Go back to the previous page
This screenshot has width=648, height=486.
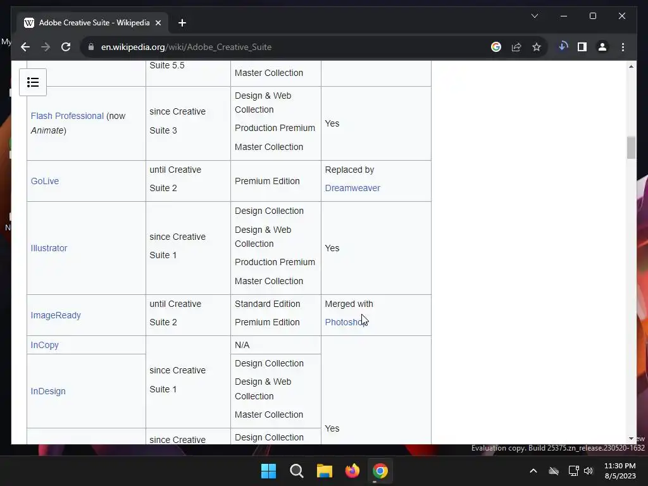[25, 47]
